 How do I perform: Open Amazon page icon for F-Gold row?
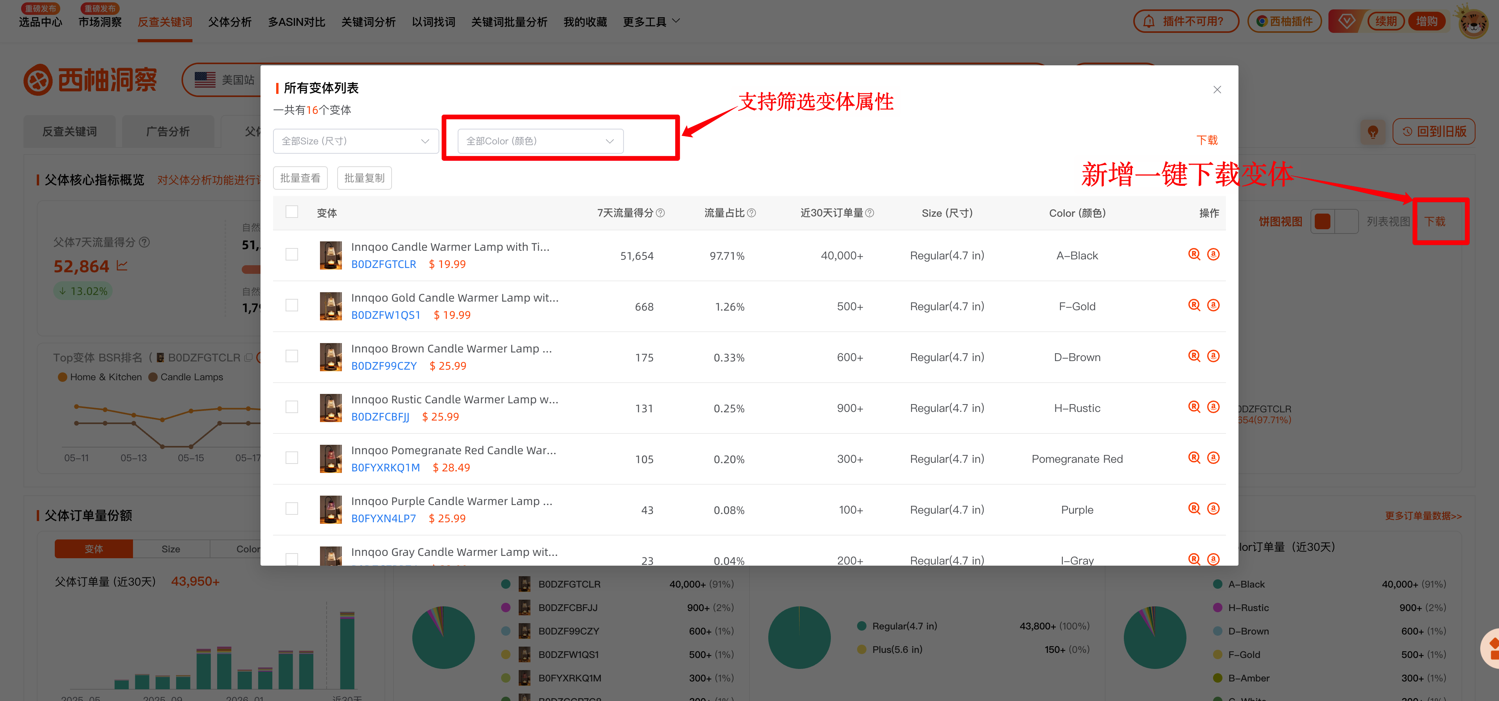pos(1213,305)
